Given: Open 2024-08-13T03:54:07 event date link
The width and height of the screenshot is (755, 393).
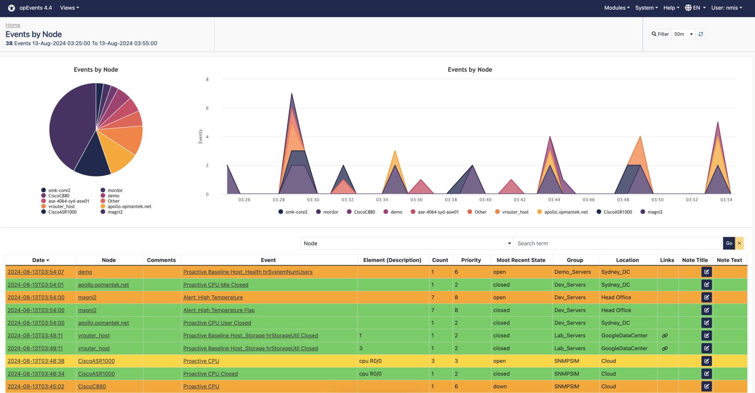Looking at the screenshot, I should pos(36,272).
